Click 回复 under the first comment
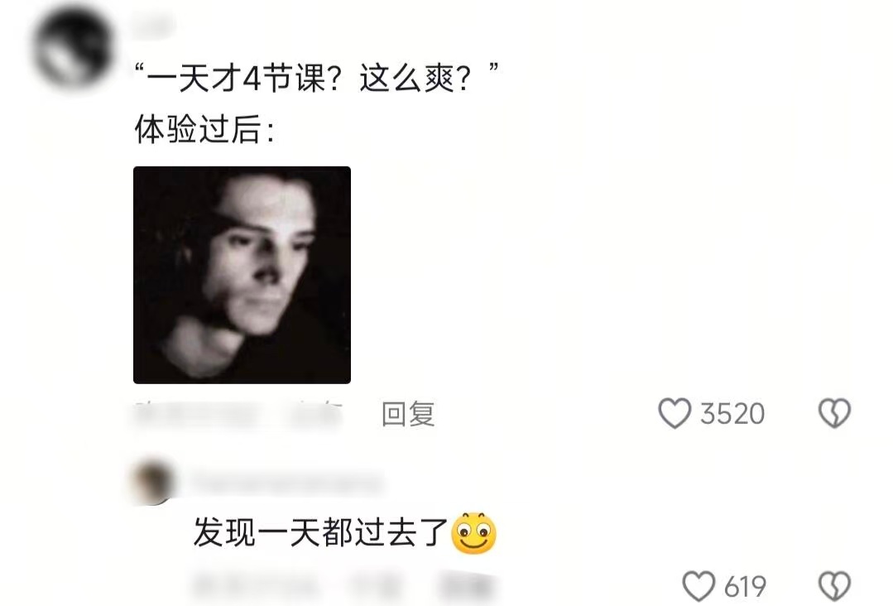Viewport: 893px width, 606px height. point(408,413)
